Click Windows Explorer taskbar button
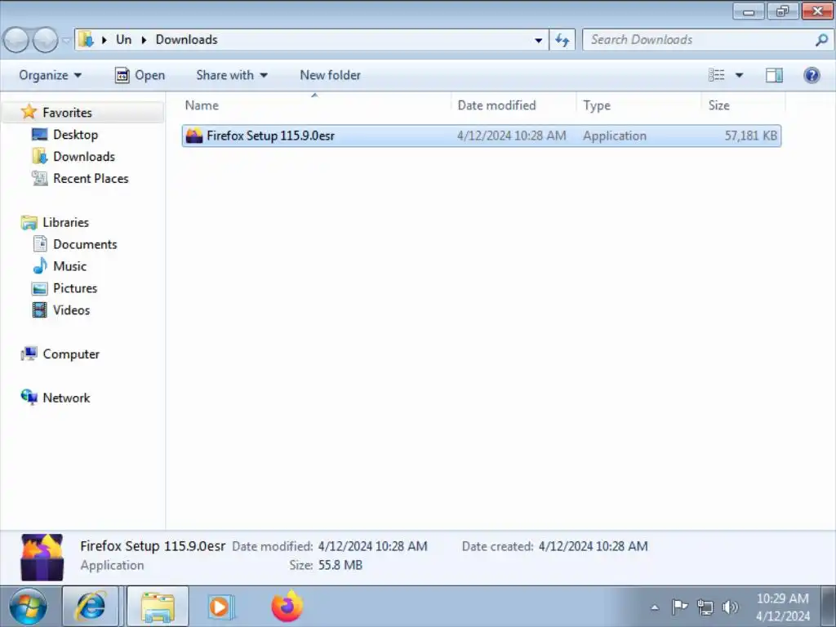Viewport: 836px width, 627px height. [x=158, y=607]
